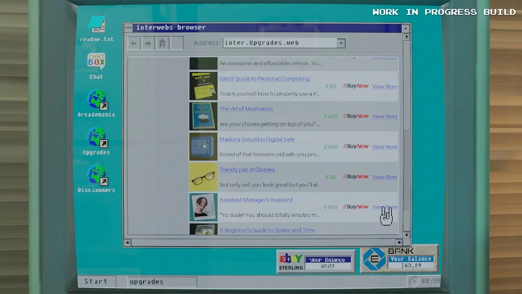
Task: Click the £450 price text
Action: 331,147
